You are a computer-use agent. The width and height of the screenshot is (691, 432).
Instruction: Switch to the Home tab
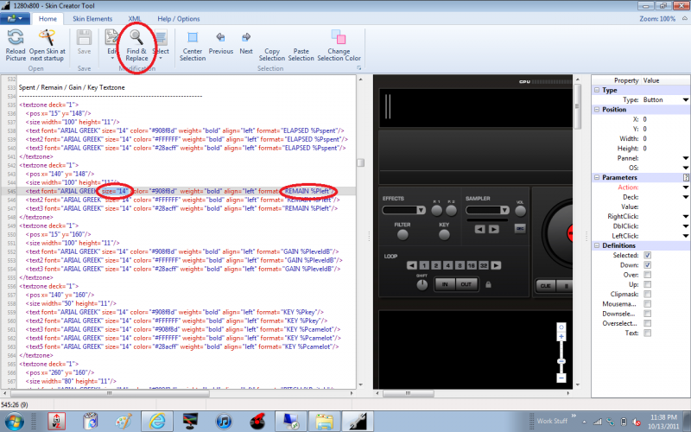(48, 18)
